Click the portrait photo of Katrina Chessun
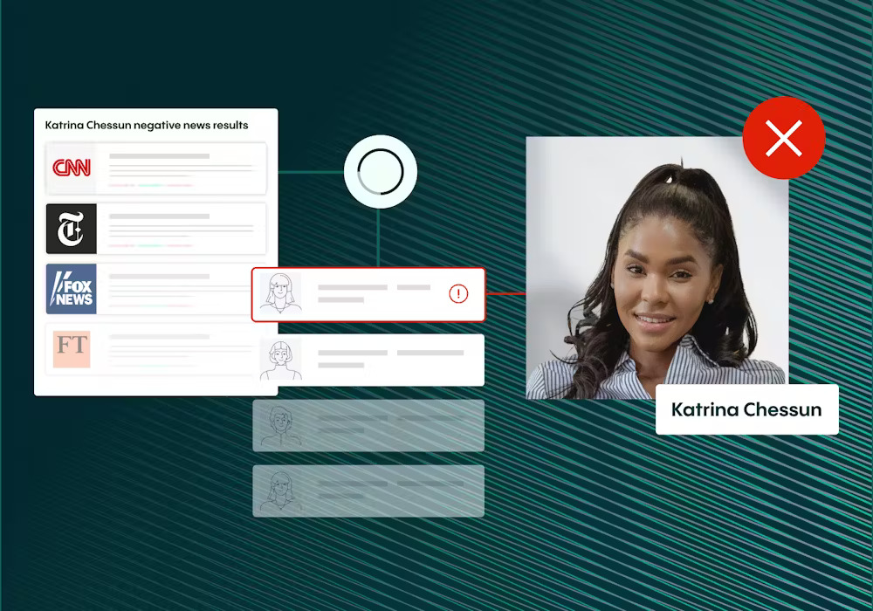 click(x=657, y=268)
